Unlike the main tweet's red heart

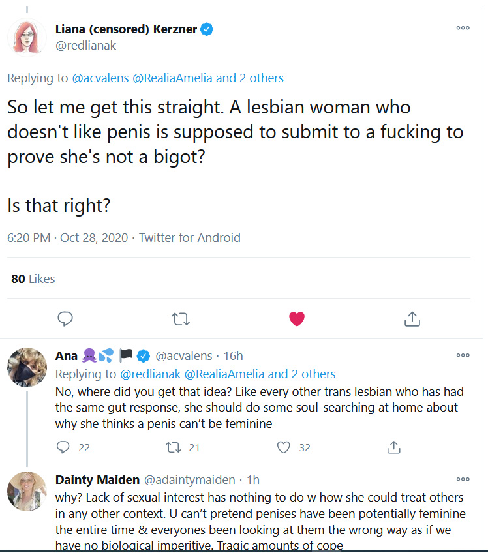(296, 319)
